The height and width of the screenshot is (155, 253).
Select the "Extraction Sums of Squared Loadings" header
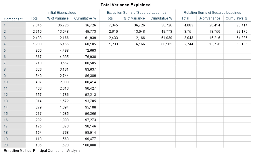137,13
